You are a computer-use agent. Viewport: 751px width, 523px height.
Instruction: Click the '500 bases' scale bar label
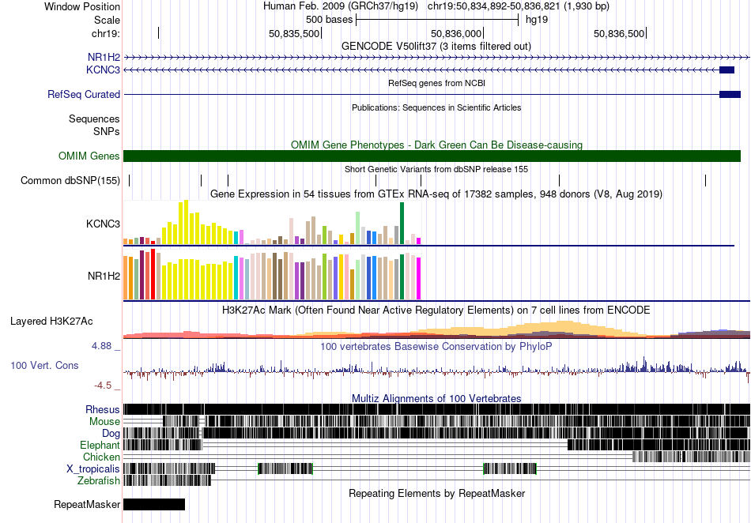(x=330, y=20)
